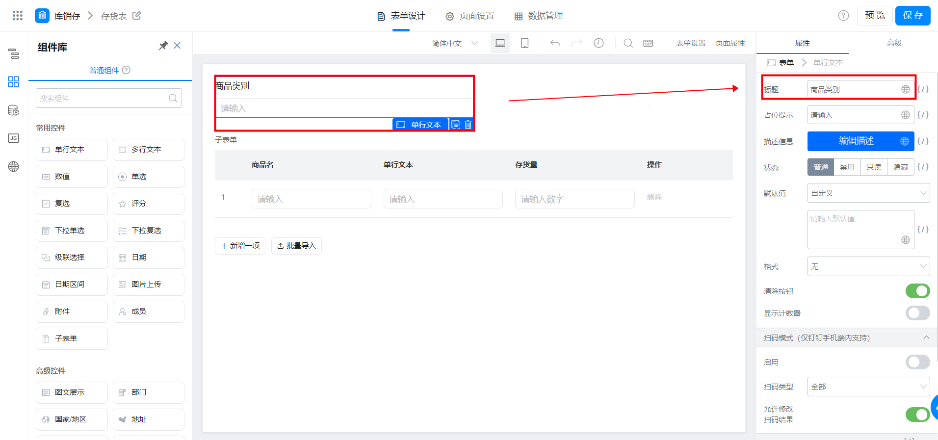Select the 普通组件 tab
Viewport: 938px width, 440px height.
click(x=104, y=70)
